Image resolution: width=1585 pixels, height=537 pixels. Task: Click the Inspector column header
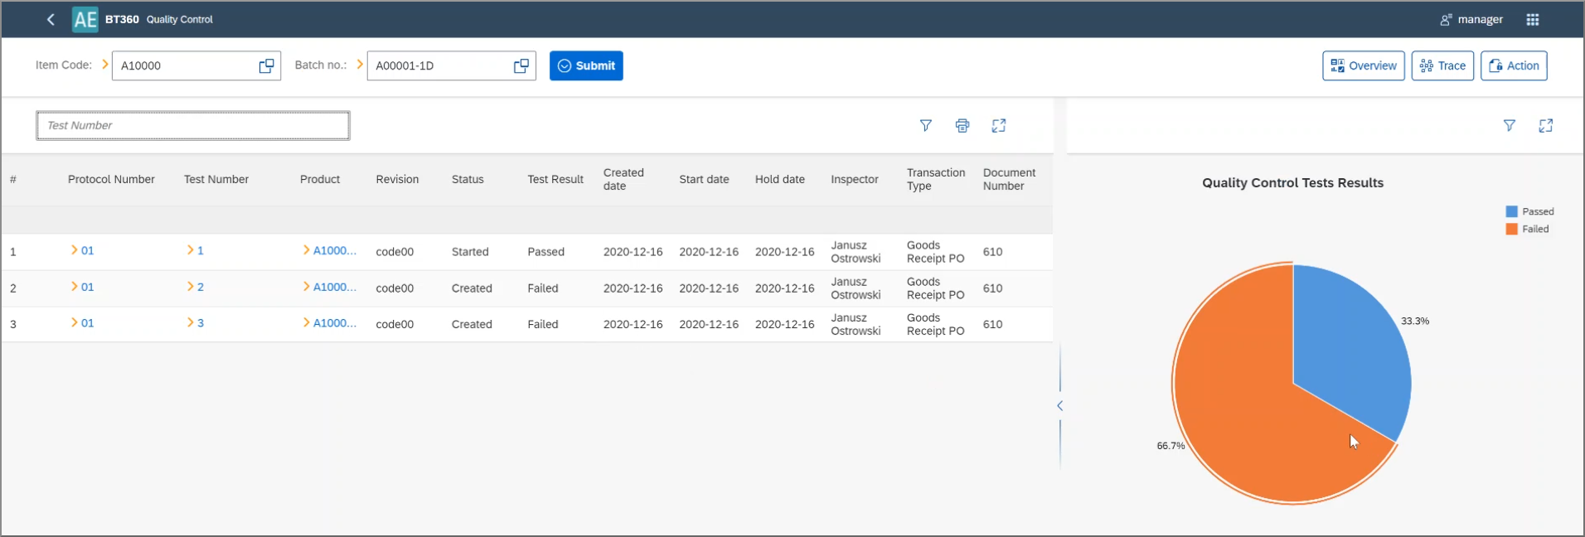coord(855,179)
